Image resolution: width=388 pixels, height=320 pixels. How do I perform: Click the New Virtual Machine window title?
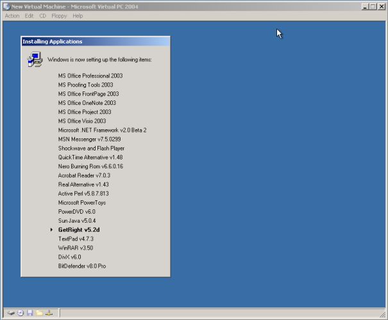pos(75,6)
